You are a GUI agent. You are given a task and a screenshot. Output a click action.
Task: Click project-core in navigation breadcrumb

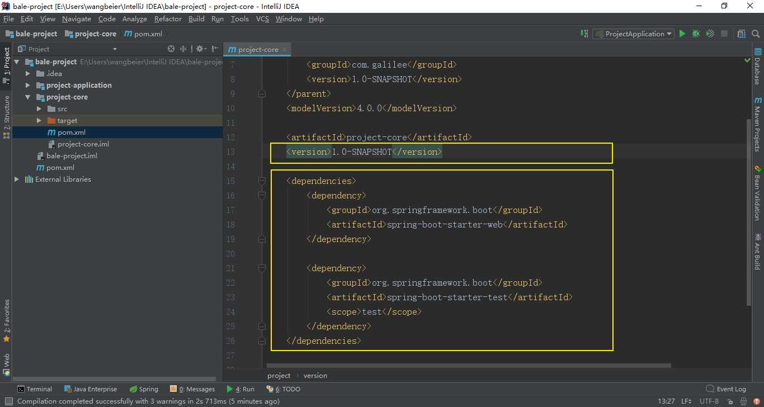[91, 34]
